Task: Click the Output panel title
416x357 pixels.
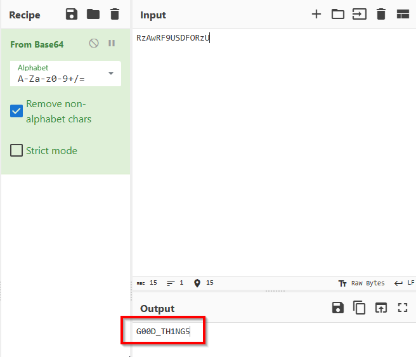Action: click(x=157, y=309)
